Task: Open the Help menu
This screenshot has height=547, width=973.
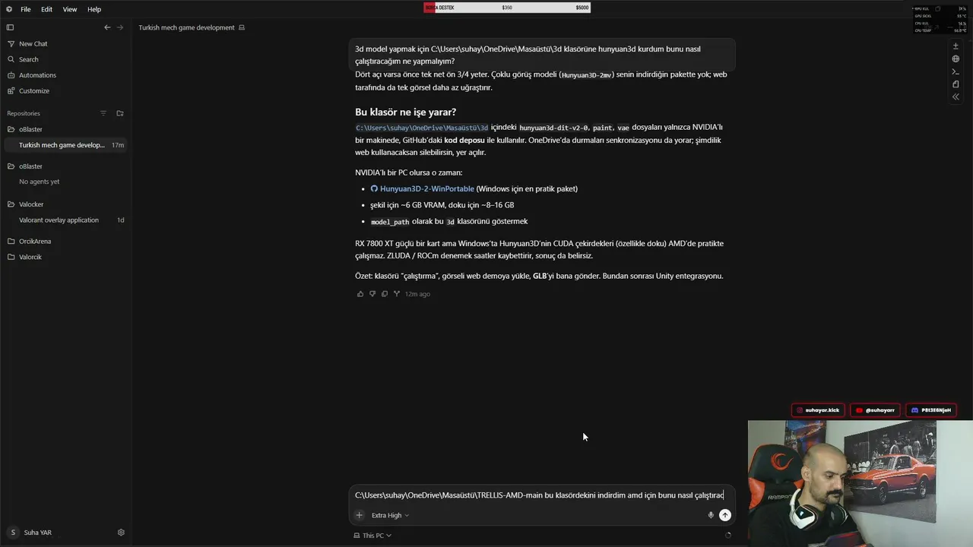Action: coord(94,9)
